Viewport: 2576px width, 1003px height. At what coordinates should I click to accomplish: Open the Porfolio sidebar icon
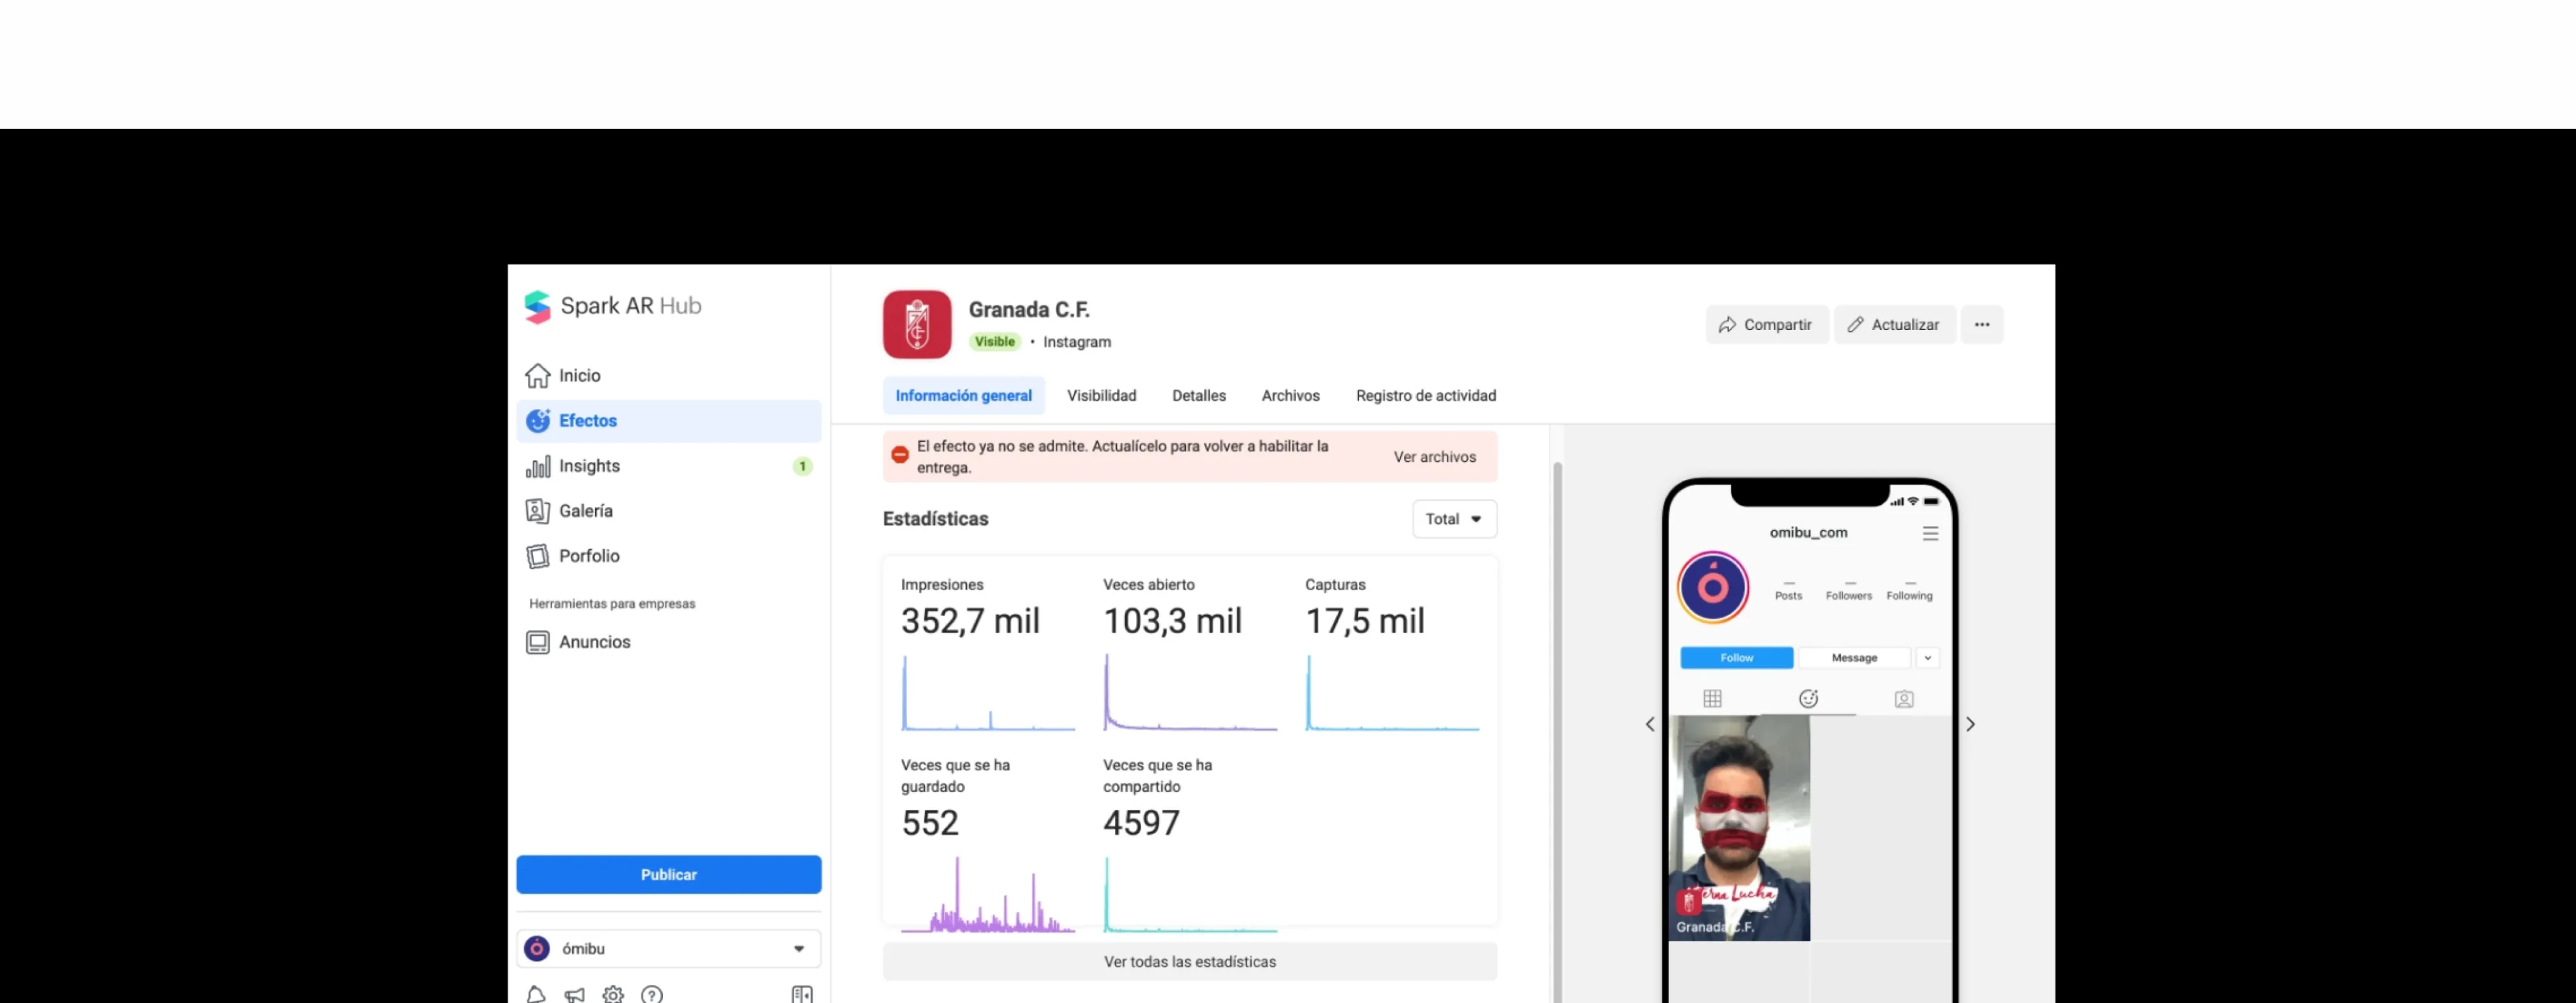coord(538,556)
